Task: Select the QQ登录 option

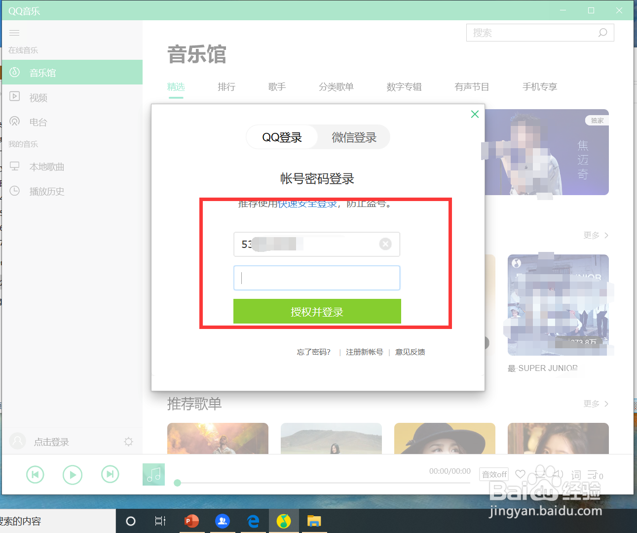Action: tap(282, 137)
